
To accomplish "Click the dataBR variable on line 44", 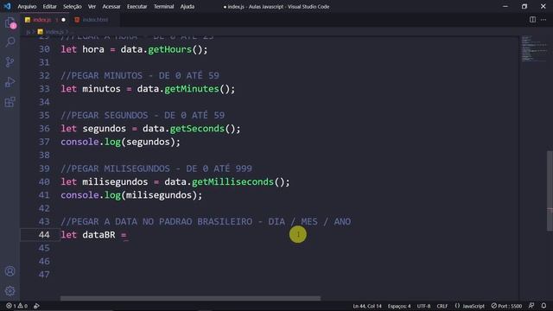I will (99, 235).
